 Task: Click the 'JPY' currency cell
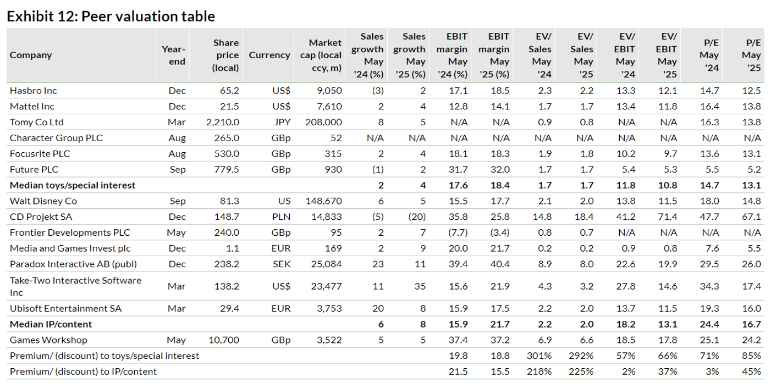pyautogui.click(x=282, y=122)
